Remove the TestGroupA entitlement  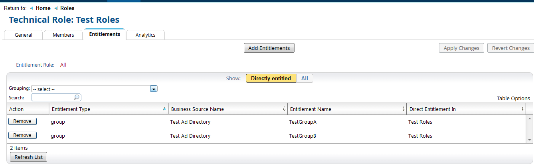pyautogui.click(x=22, y=121)
